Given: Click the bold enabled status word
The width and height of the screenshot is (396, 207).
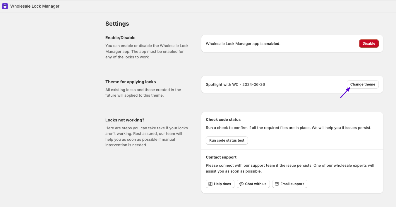Looking at the screenshot, I should [272, 44].
